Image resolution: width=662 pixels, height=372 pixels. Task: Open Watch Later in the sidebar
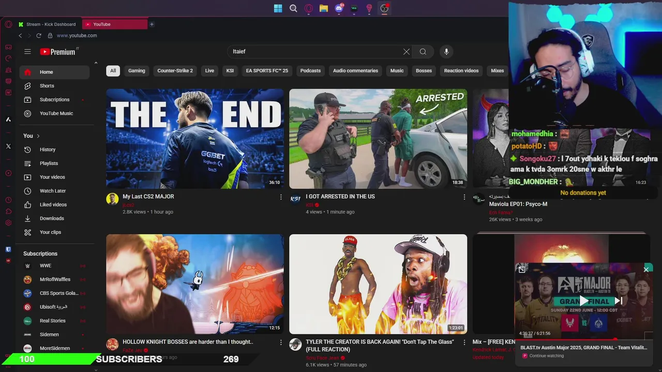(54, 191)
